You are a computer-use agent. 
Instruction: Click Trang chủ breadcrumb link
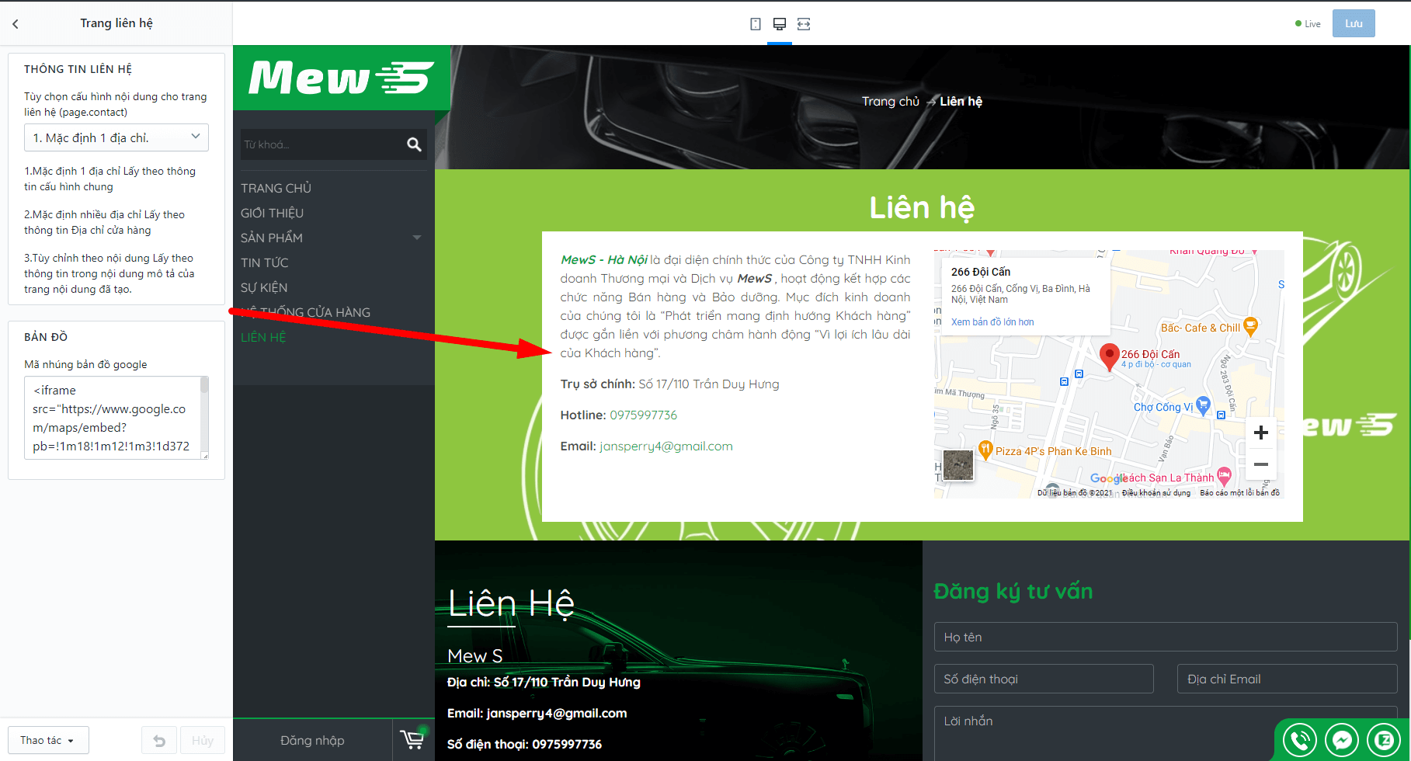[x=890, y=101]
